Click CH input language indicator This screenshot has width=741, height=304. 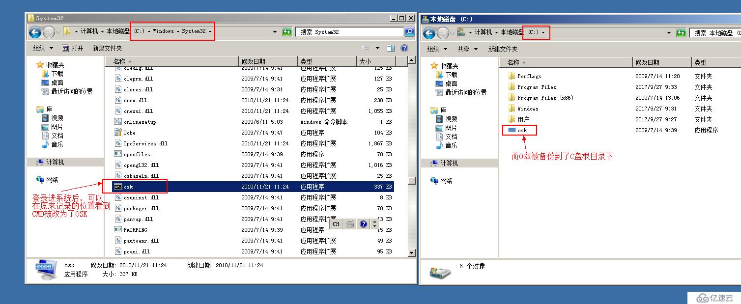tap(336, 224)
